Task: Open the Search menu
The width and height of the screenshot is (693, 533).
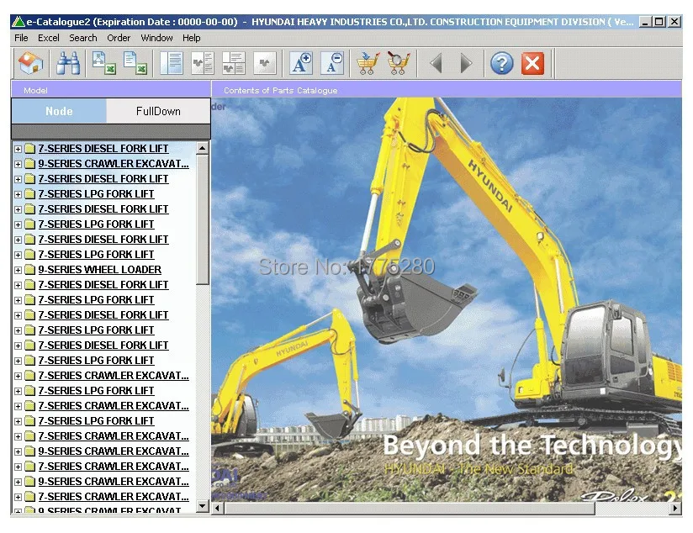Action: tap(83, 38)
